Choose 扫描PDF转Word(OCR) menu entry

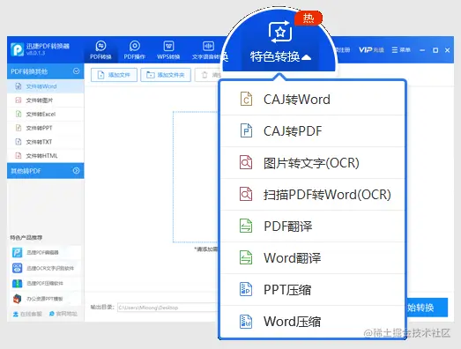[x=313, y=195]
